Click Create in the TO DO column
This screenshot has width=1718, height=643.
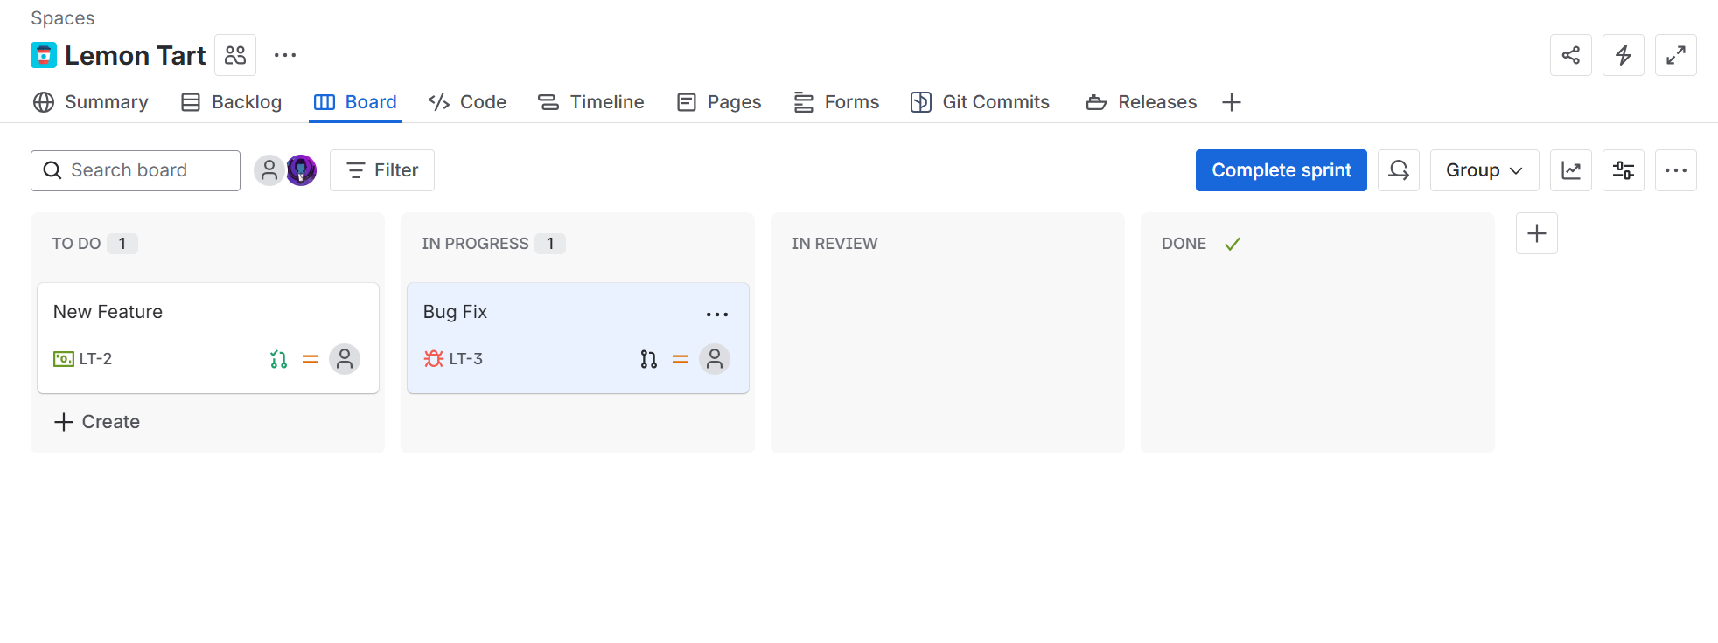tap(96, 421)
